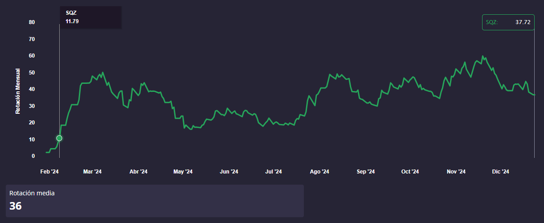The width and height of the screenshot is (544, 223).
Task: Click the Sep '24 axis label
Action: coord(366,172)
